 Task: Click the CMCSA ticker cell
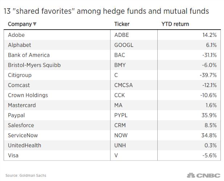123,85
